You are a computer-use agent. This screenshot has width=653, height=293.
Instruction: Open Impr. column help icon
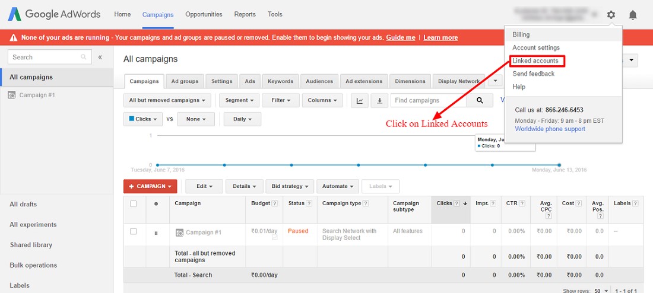pos(493,203)
